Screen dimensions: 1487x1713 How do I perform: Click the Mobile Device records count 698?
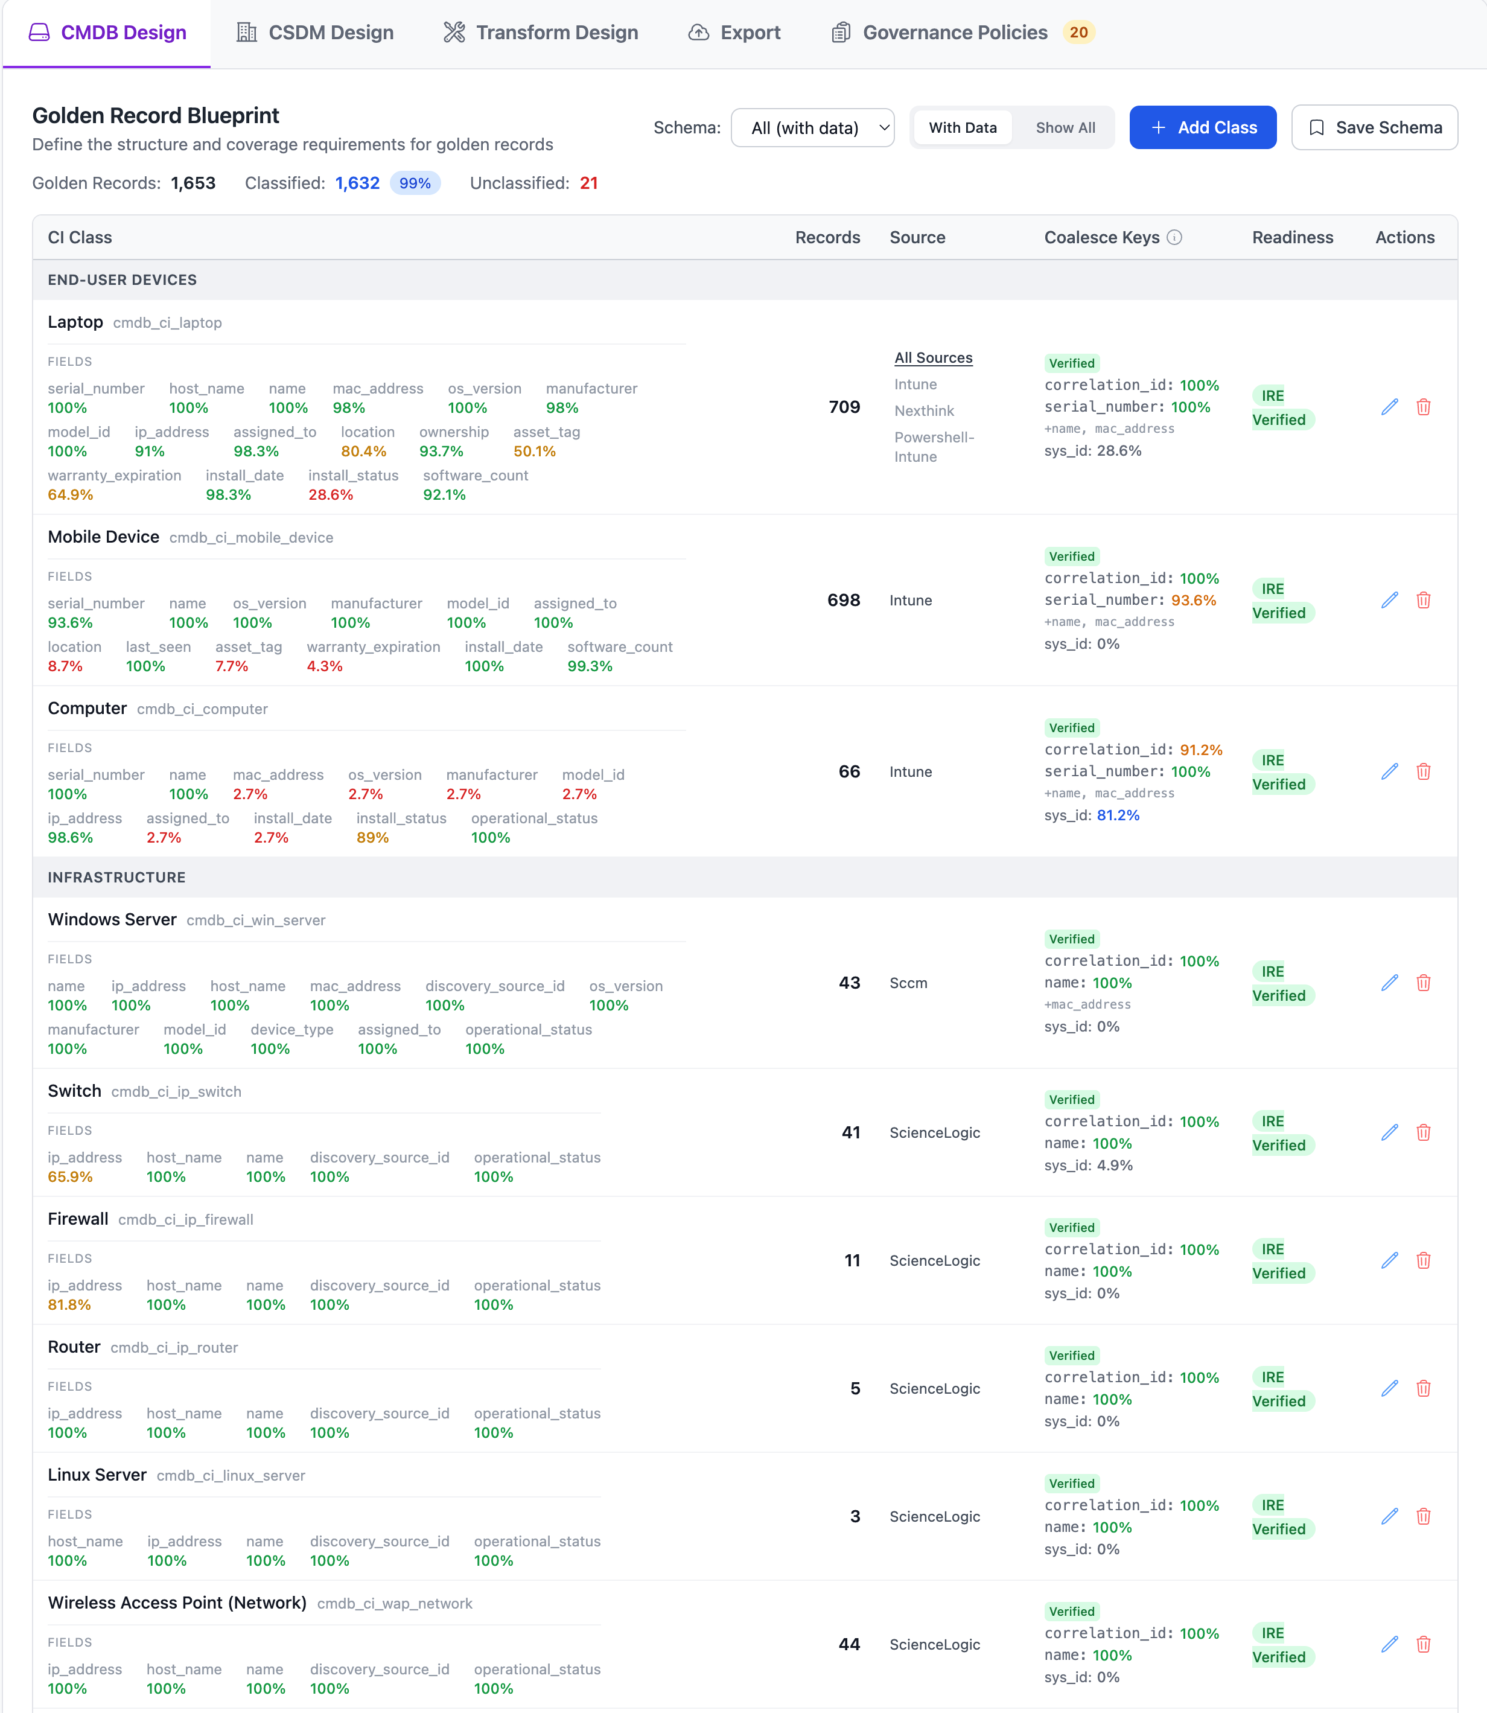click(x=844, y=600)
